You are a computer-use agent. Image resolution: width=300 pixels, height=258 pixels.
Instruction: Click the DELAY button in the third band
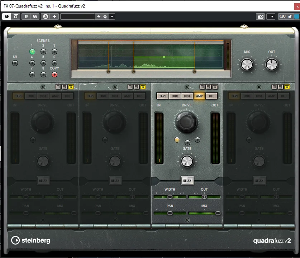(x=187, y=181)
